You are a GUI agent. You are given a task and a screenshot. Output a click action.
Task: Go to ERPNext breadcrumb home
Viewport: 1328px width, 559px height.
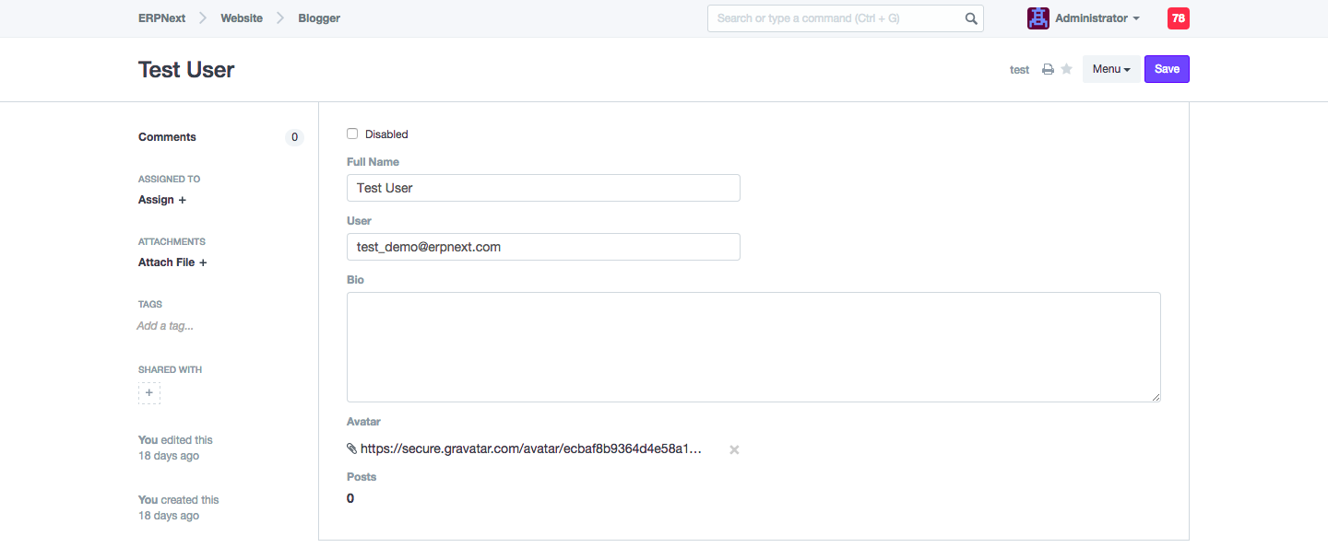(161, 18)
